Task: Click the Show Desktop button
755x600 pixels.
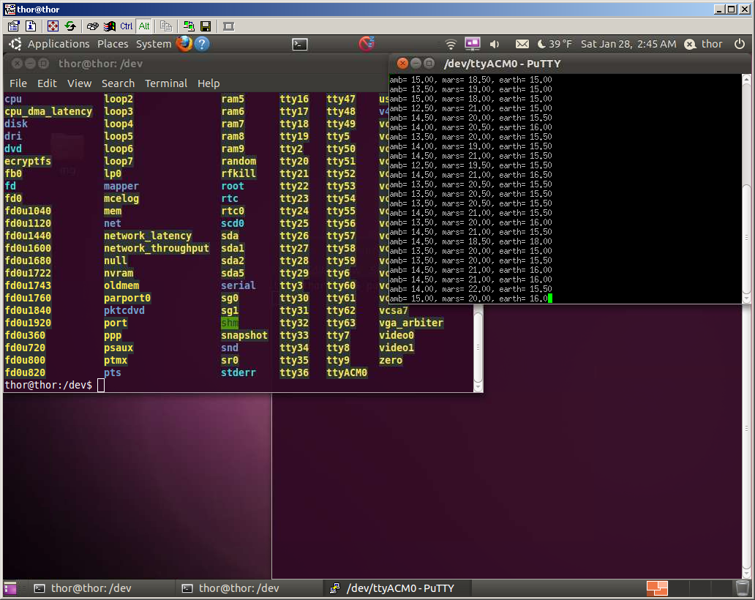Action: tap(10, 588)
